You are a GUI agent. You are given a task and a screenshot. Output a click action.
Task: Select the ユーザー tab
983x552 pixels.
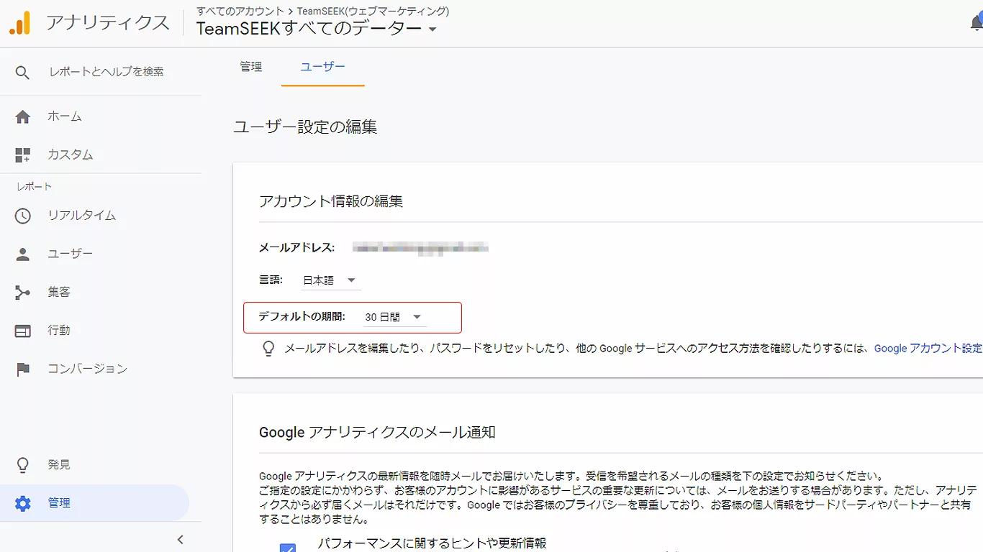point(322,66)
